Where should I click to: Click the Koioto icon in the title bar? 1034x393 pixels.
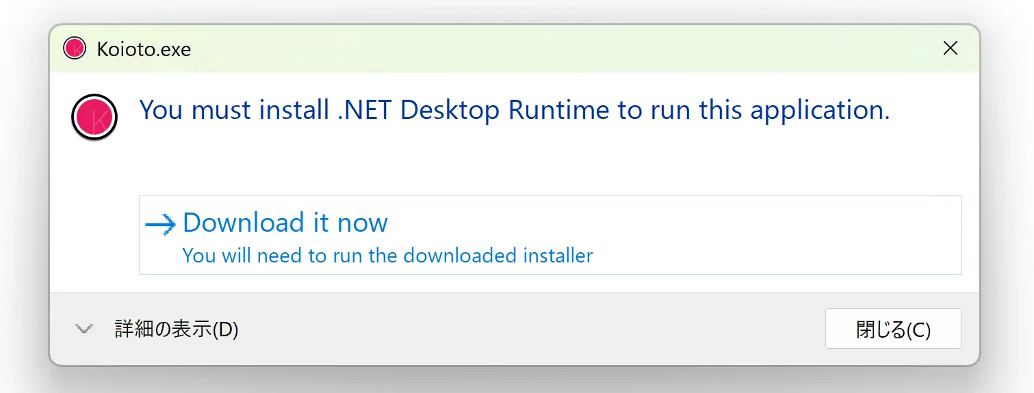pyautogui.click(x=74, y=49)
